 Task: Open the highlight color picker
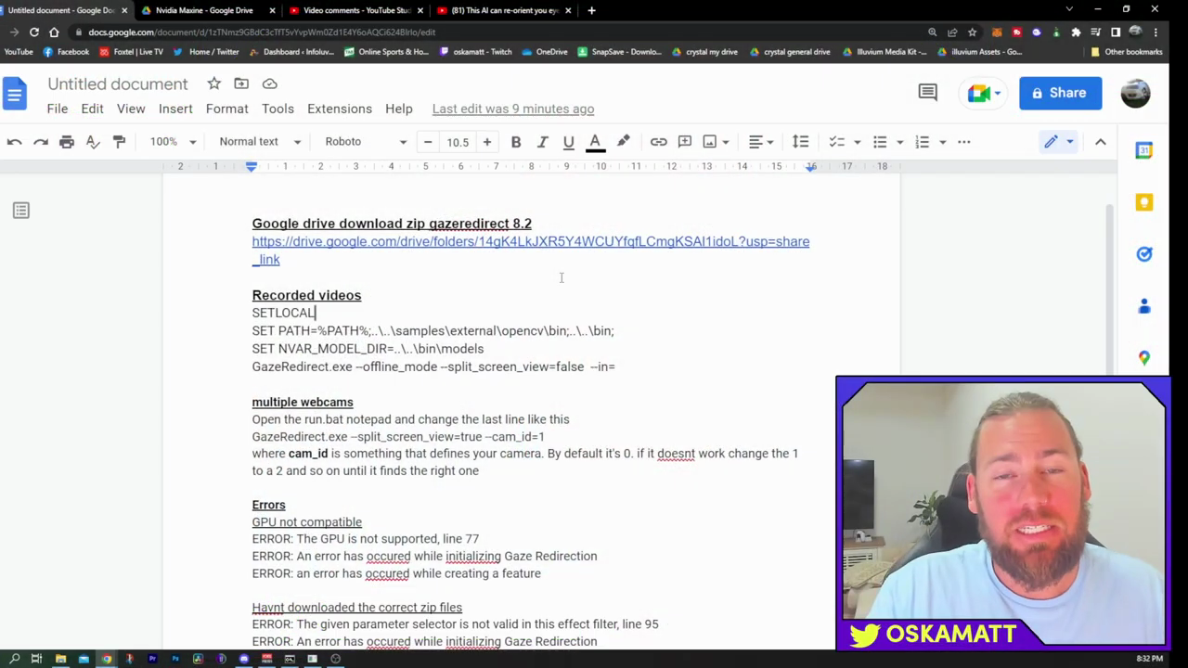pos(623,142)
